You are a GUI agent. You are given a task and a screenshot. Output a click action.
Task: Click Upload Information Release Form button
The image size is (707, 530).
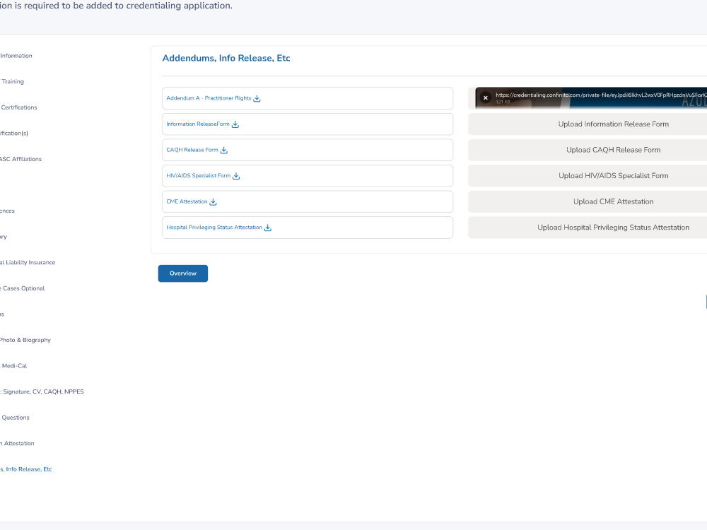[x=588, y=124]
